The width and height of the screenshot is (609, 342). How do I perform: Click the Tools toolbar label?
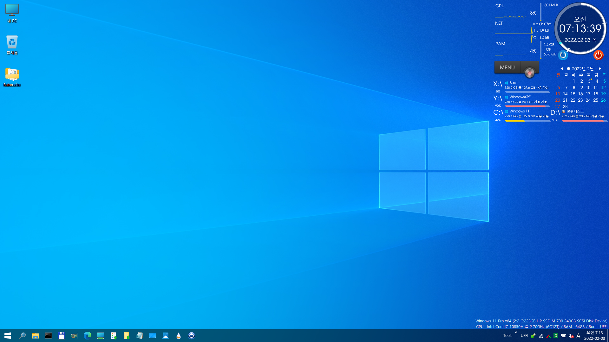tap(507, 336)
